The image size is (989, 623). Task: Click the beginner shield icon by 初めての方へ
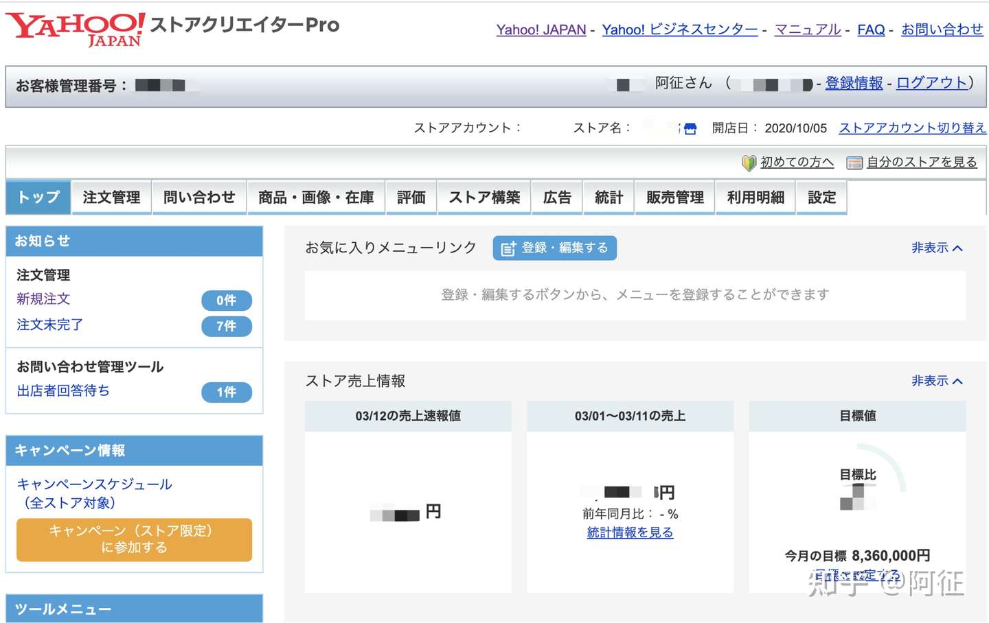(x=749, y=163)
